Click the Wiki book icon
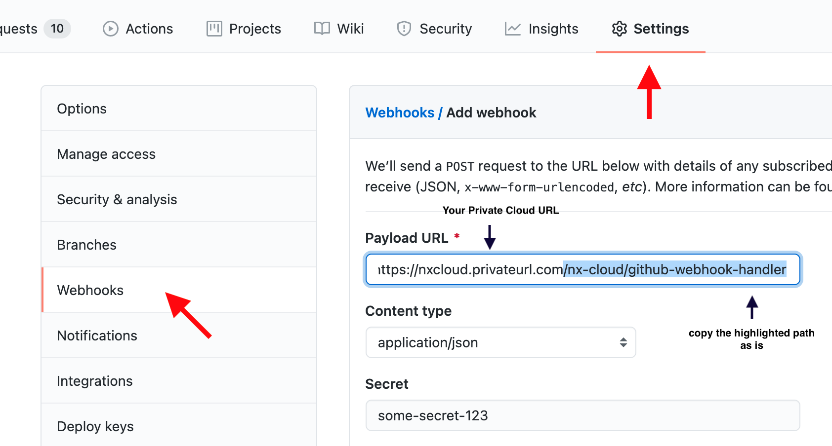832x446 pixels. (321, 29)
